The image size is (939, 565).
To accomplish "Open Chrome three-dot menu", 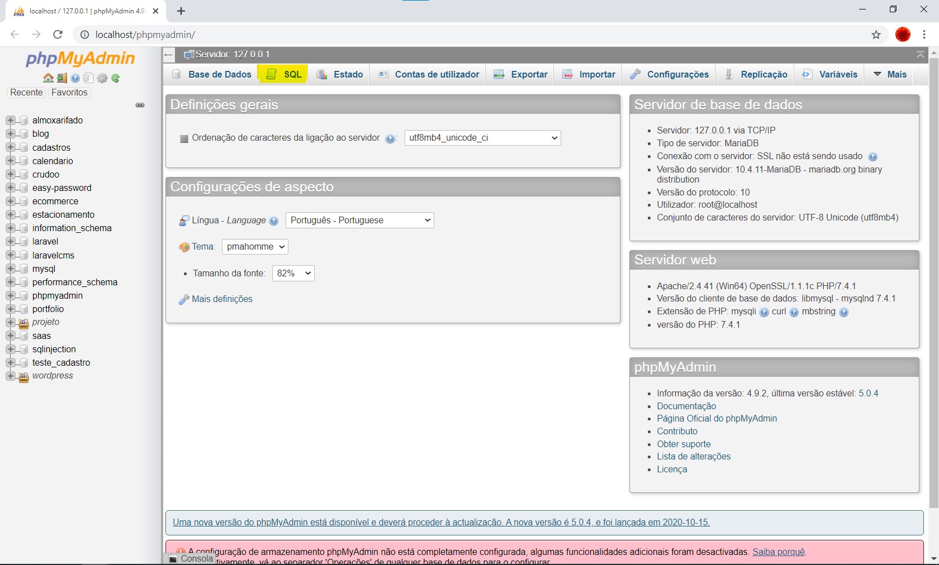I will pyautogui.click(x=924, y=35).
